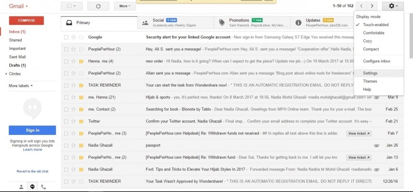The height and width of the screenshot is (192, 413).
Task: Open the Important folder
Action: [17, 48]
